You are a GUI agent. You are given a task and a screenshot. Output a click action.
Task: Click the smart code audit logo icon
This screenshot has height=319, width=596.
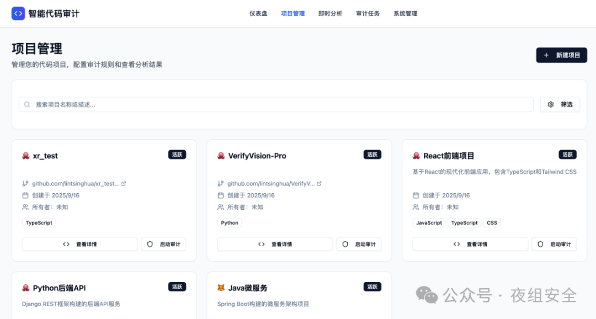pyautogui.click(x=18, y=13)
